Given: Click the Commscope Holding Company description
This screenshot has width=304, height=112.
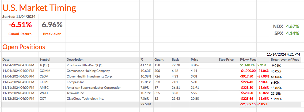Looking at the screenshot, I should 88,71.
